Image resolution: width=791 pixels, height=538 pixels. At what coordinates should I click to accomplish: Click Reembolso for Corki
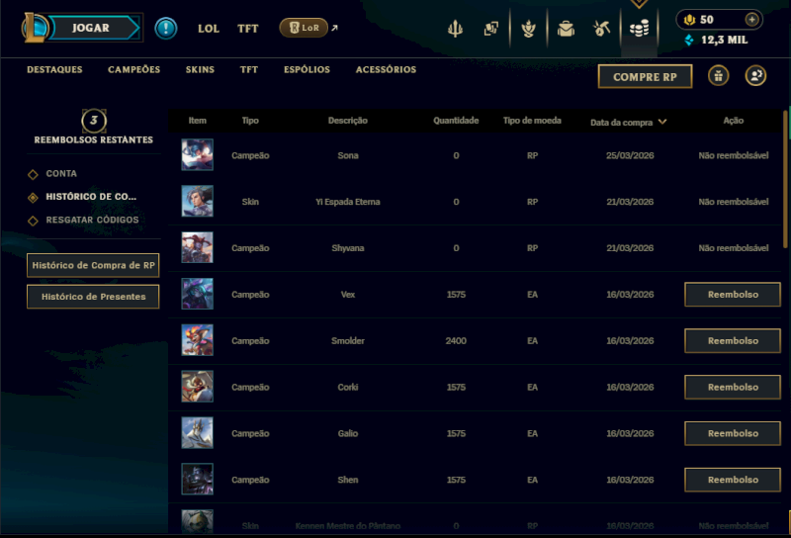click(733, 387)
